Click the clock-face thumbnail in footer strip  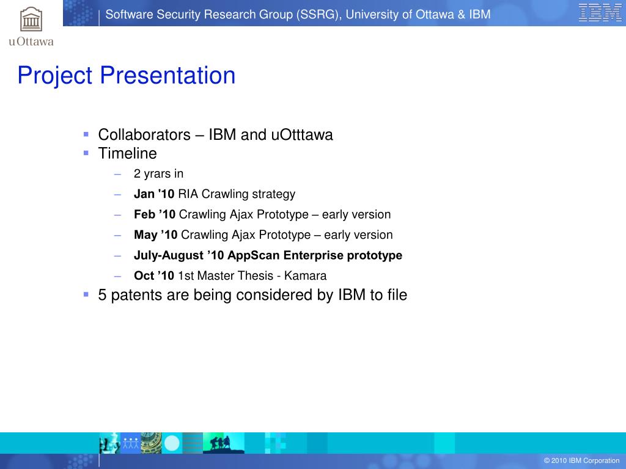pyautogui.click(x=152, y=443)
